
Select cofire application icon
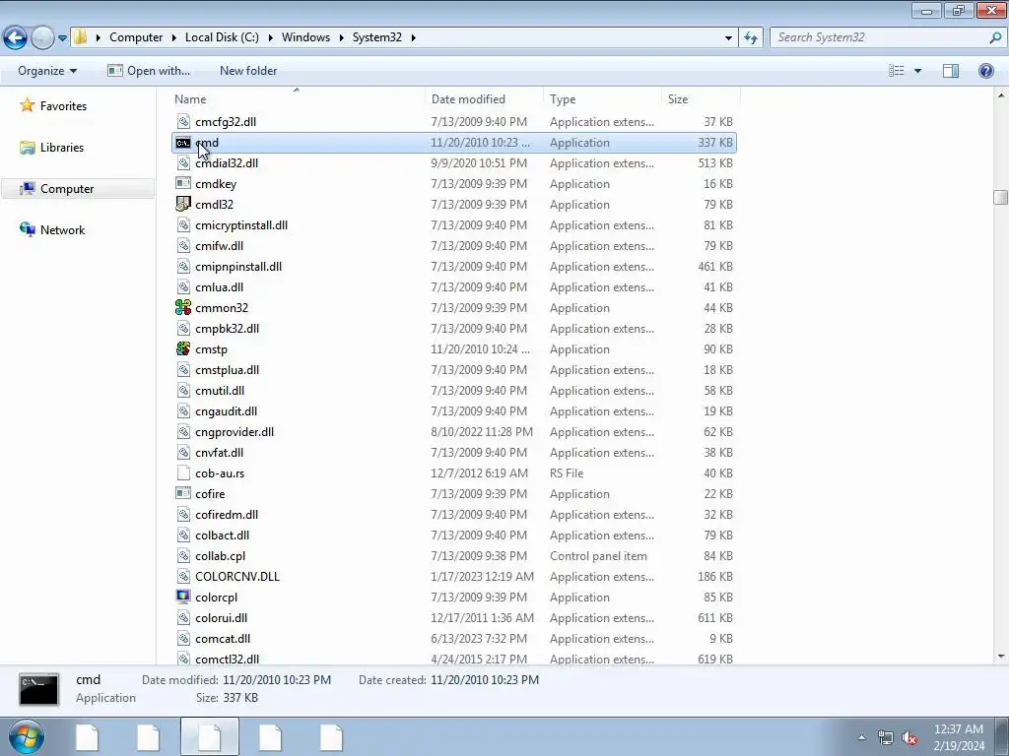click(182, 494)
